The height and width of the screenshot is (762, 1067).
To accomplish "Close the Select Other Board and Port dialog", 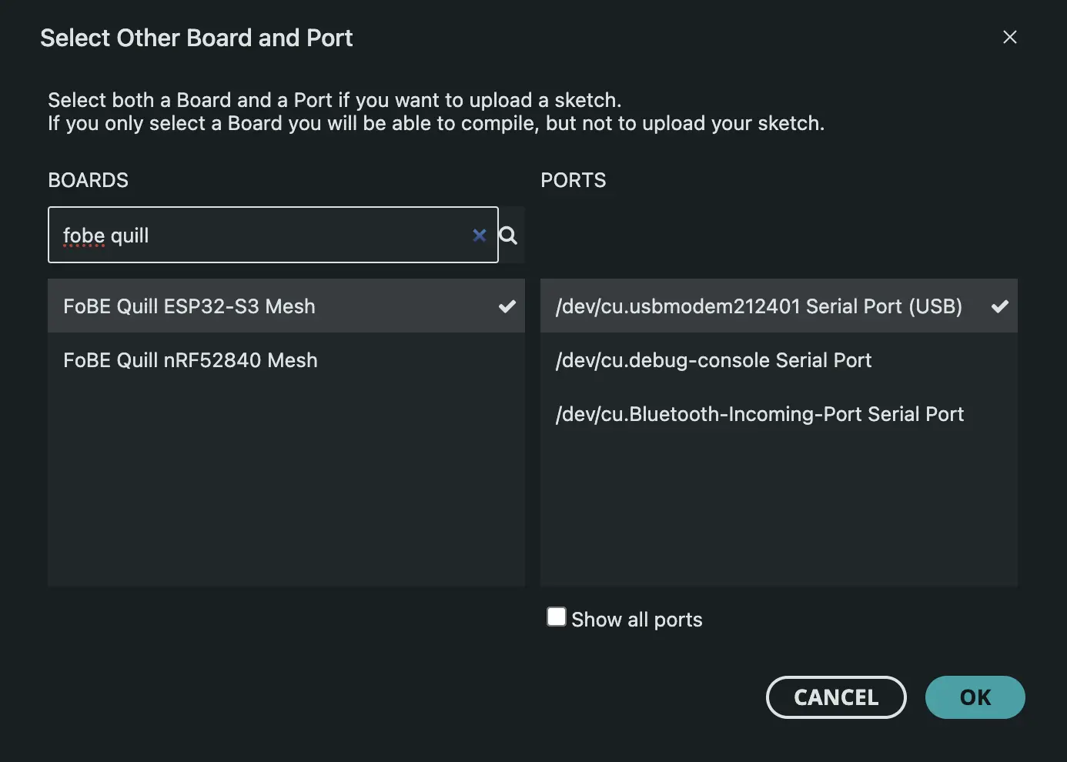I will (x=1010, y=36).
